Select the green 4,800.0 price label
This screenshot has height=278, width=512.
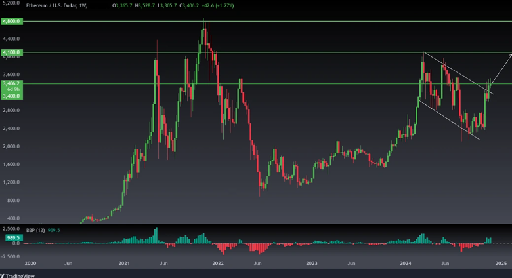11,21
